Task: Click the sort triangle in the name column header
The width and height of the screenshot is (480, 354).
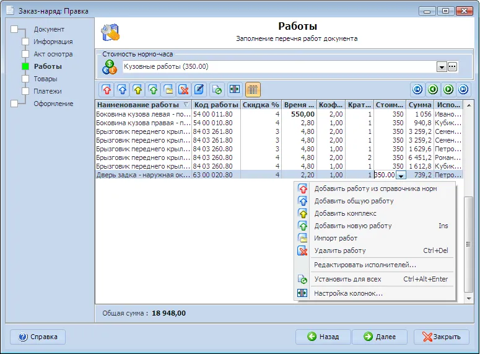Action: point(186,105)
